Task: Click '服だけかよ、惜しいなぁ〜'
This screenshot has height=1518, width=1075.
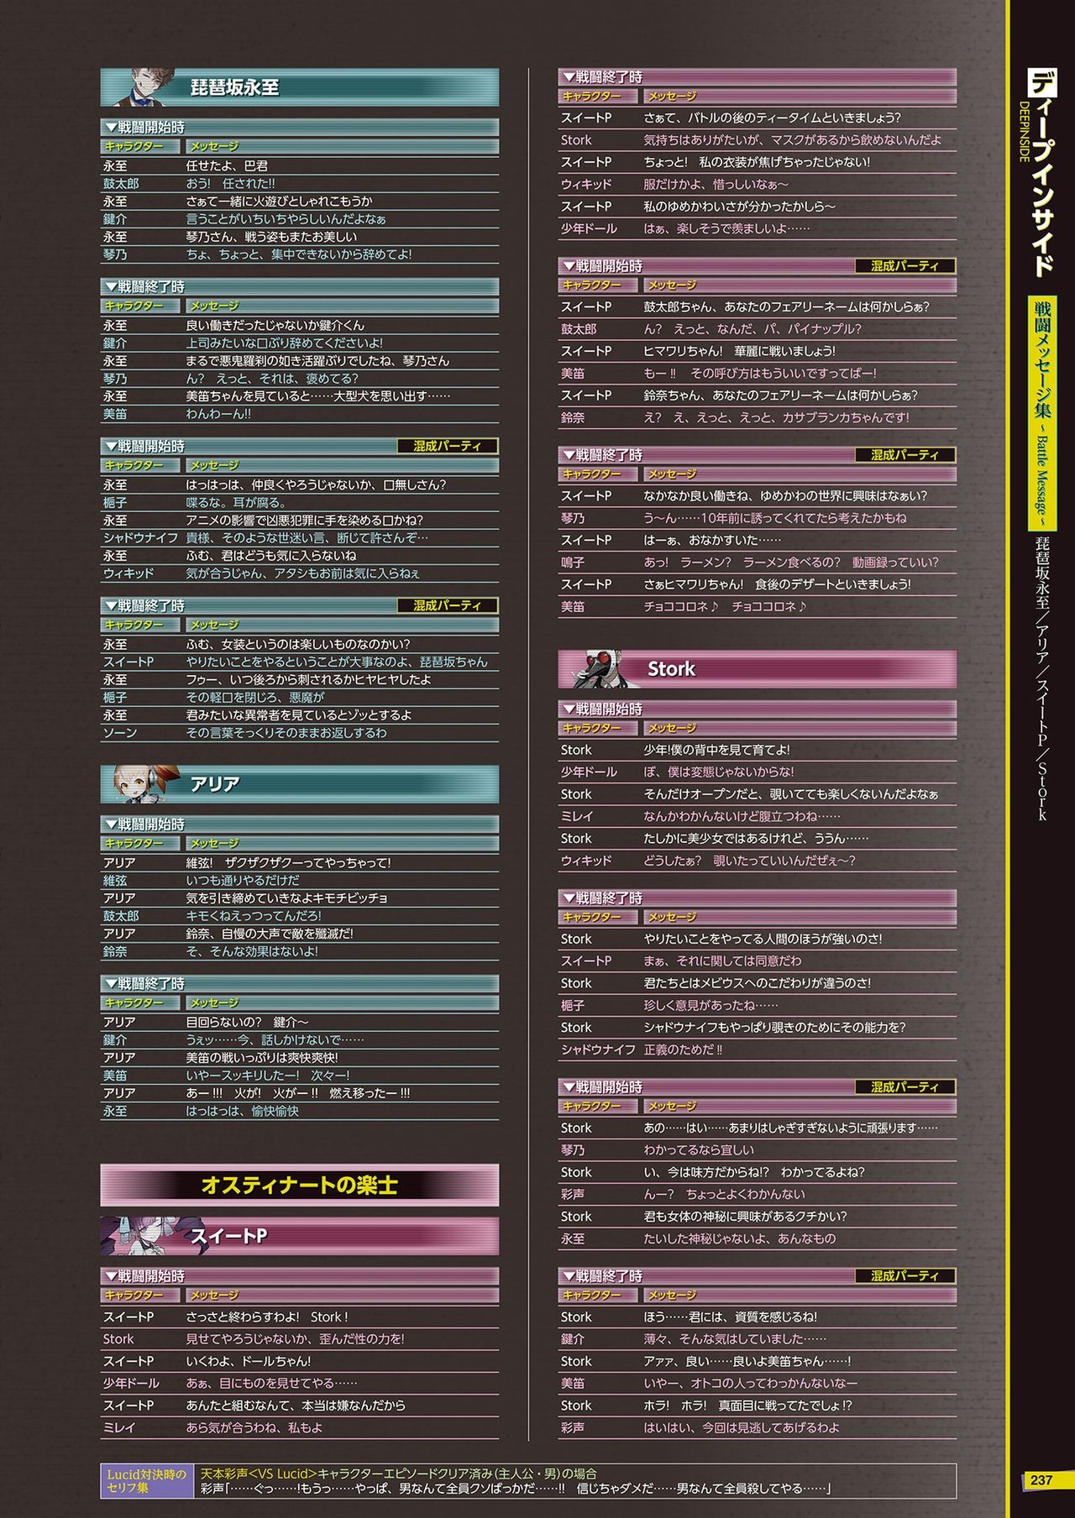Action: (716, 184)
